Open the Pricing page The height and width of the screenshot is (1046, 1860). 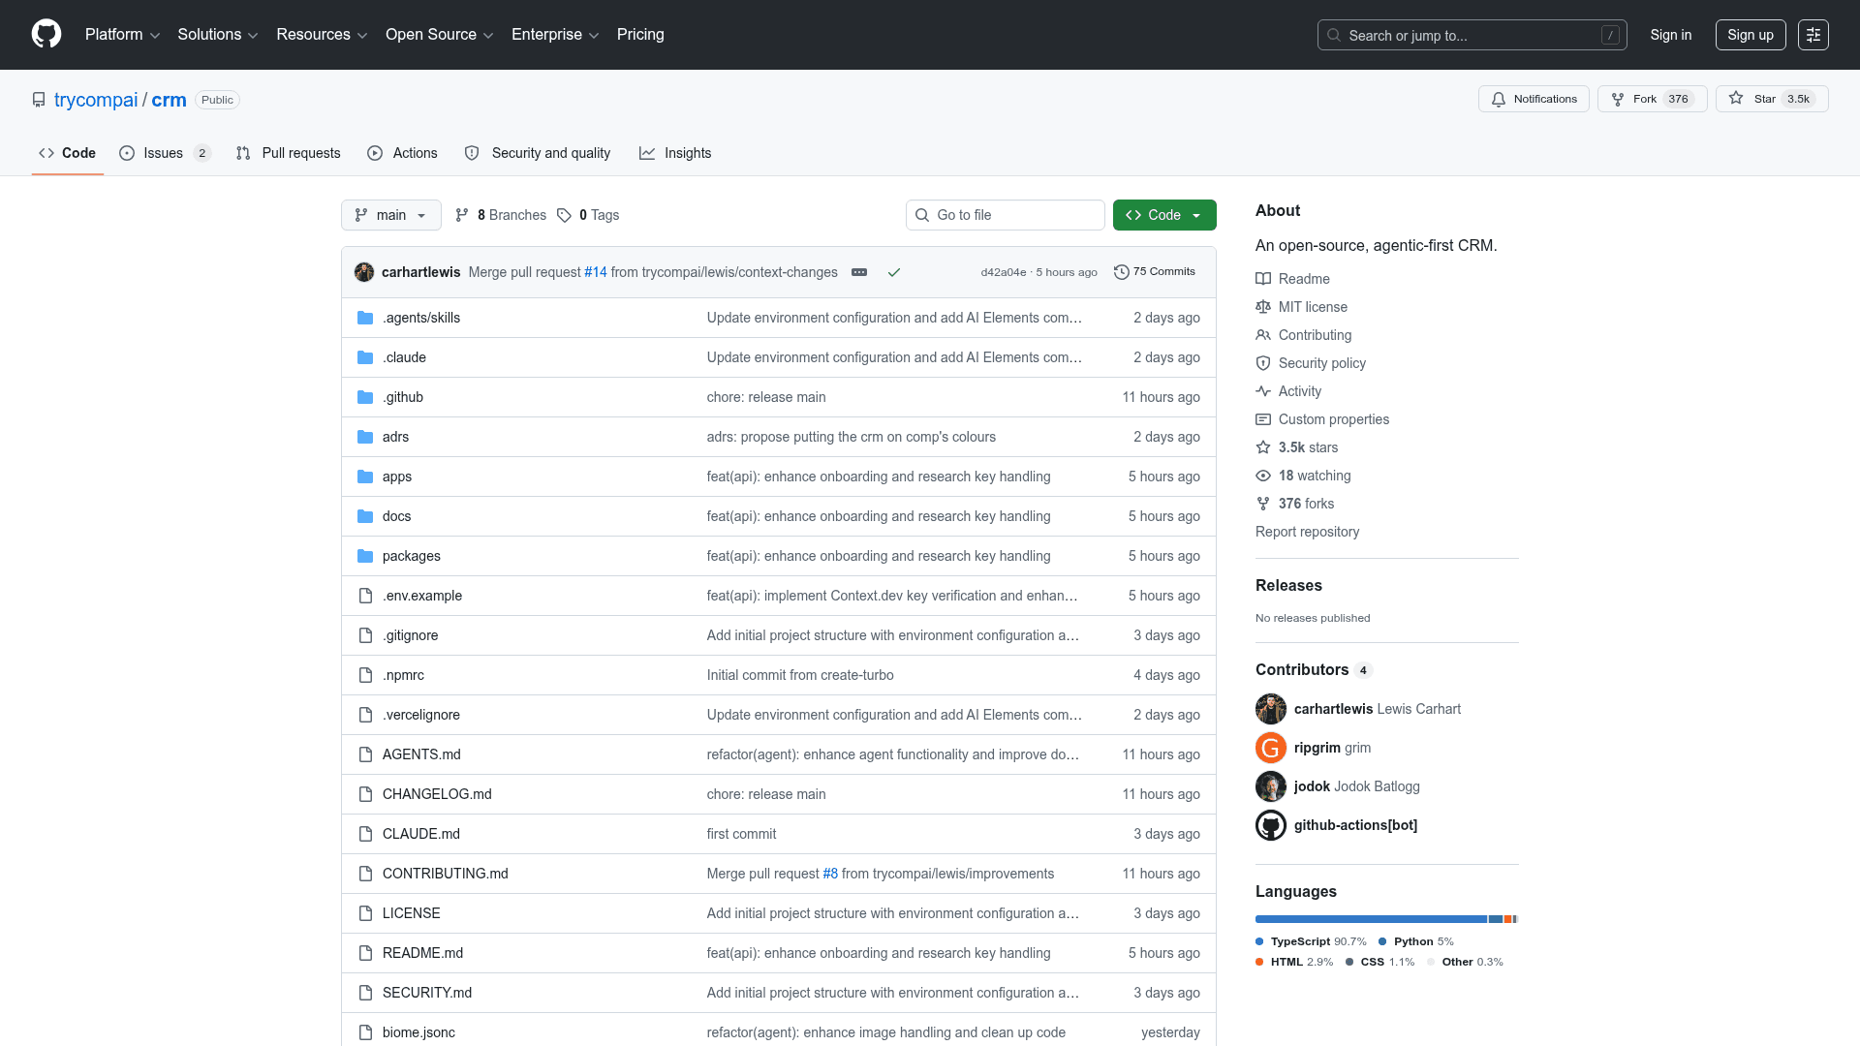[x=640, y=35]
